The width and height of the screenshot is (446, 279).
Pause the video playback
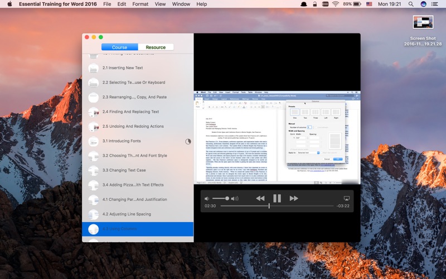(x=277, y=198)
